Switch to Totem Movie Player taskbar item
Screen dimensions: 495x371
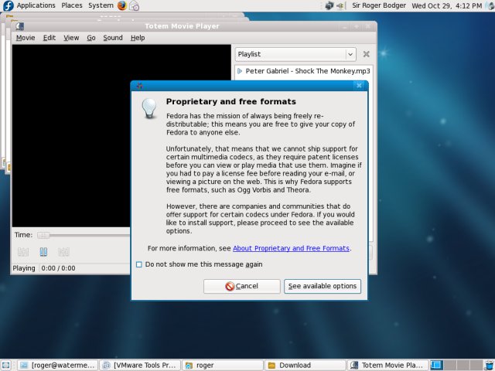388,366
